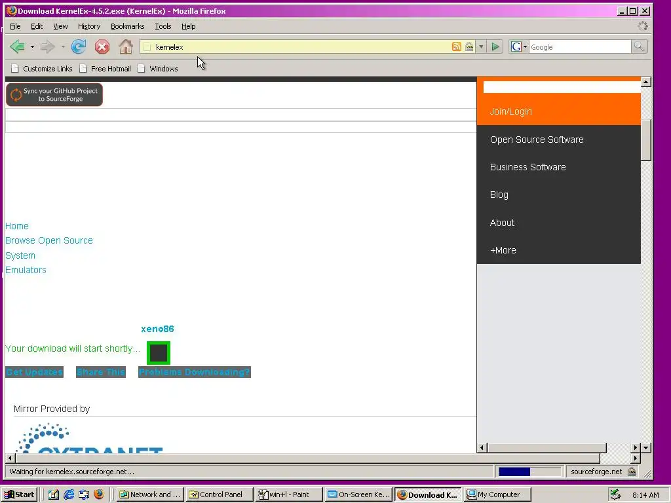
Task: Open the Tools menu
Action: pos(163,26)
